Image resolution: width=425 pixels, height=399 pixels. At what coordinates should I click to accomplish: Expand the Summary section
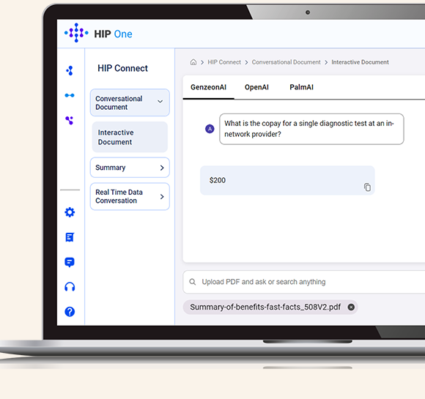pyautogui.click(x=130, y=168)
